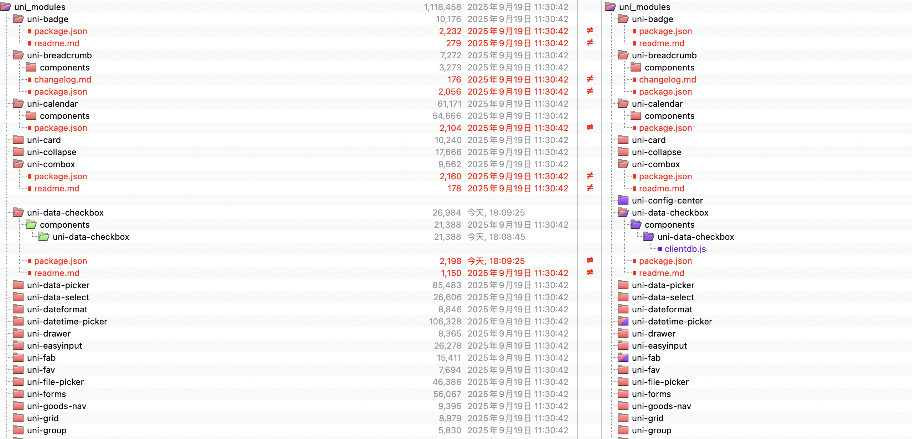Expand uni-card folder in left pane
The image size is (912, 439).
(x=18, y=140)
